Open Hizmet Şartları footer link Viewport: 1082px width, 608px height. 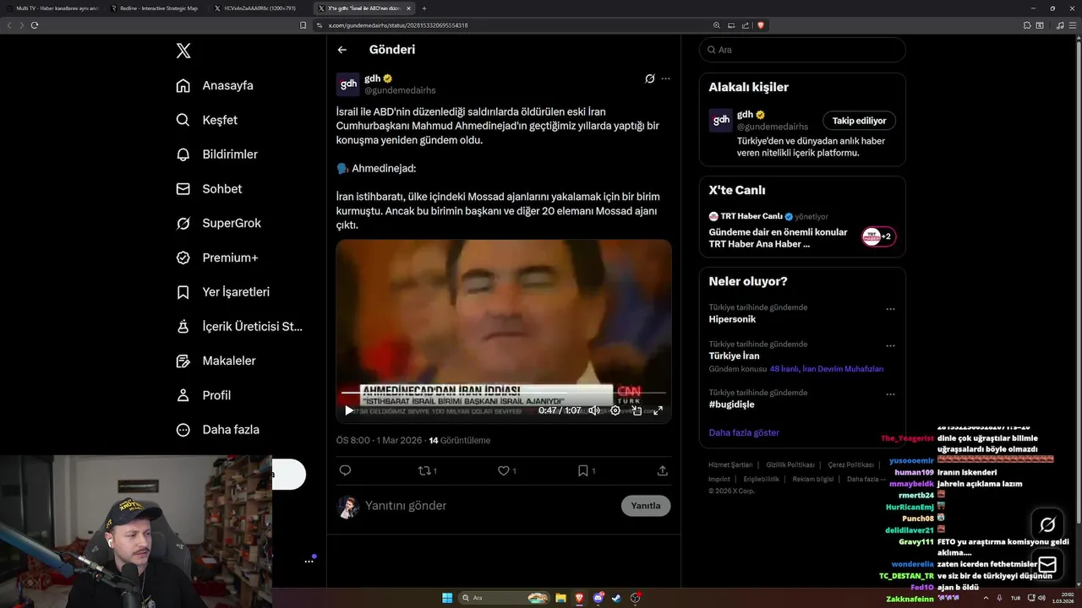730,465
